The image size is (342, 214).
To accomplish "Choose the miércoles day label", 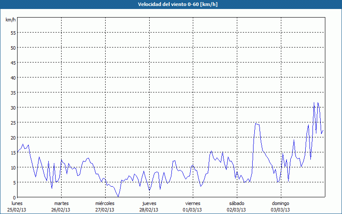I will pyautogui.click(x=105, y=203).
